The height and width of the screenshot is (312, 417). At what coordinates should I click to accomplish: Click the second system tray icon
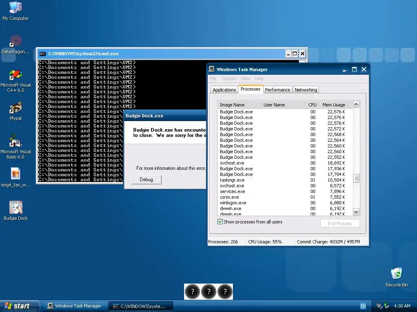click(x=386, y=306)
